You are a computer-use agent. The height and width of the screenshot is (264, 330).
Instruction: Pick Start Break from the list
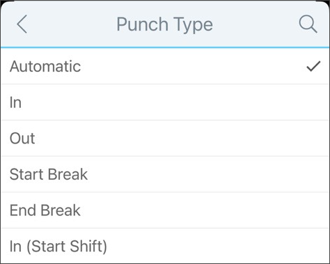[x=165, y=174]
